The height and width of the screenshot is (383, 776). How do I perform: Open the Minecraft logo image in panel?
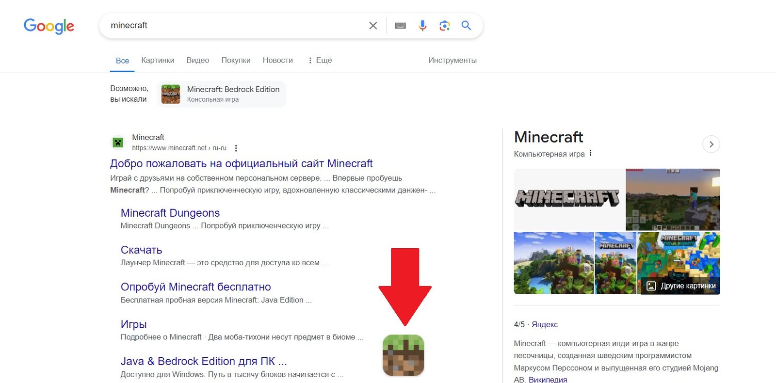click(569, 199)
